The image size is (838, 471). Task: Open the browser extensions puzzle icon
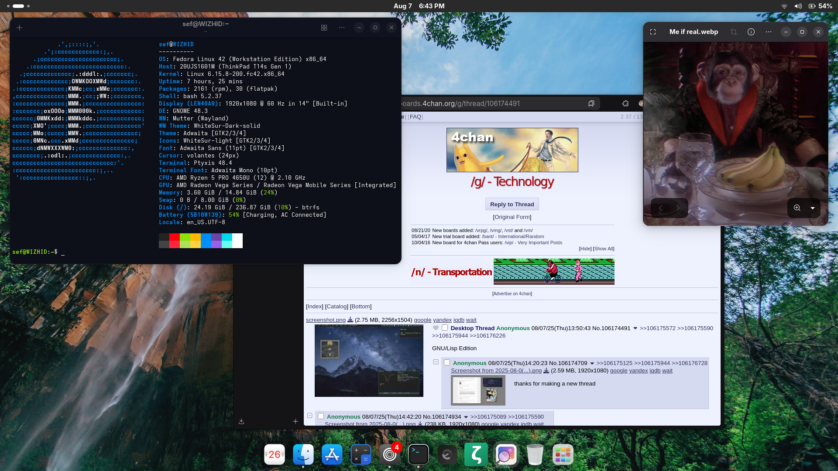pos(625,103)
